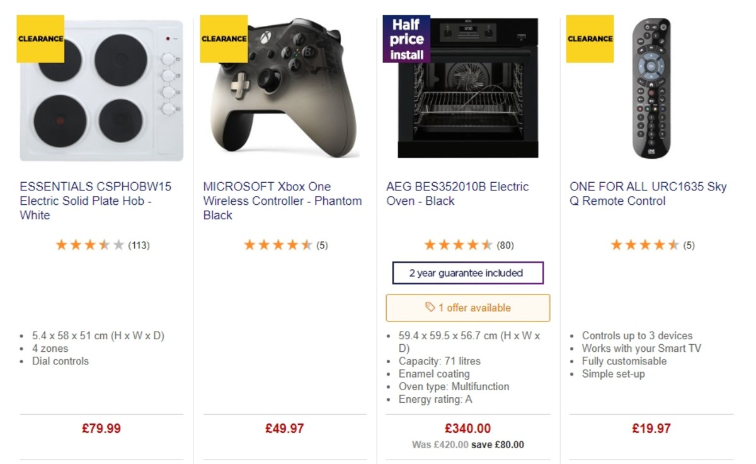Click the CLEARANCE badge on the Sky Q remote

pos(590,38)
